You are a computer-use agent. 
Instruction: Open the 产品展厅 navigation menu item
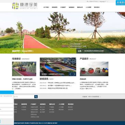(63, 7)
